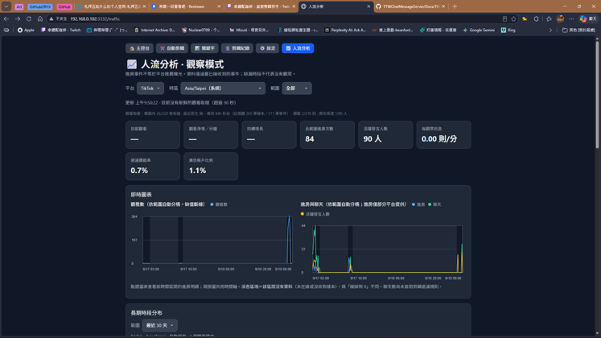Open the reader view icon in address bar
Image resolution: width=601 pixels, height=338 pixels.
504,19
